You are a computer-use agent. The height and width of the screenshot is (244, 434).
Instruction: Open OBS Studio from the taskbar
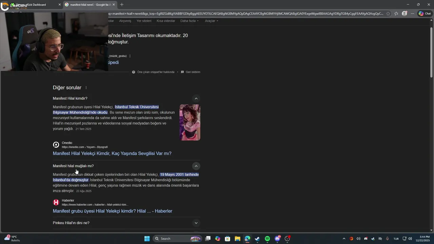pos(288,239)
